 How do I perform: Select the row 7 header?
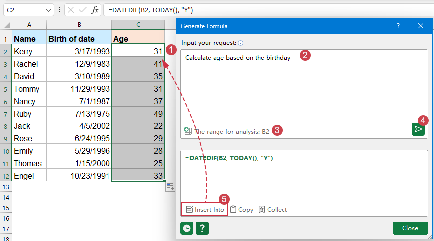[x=6, y=114]
